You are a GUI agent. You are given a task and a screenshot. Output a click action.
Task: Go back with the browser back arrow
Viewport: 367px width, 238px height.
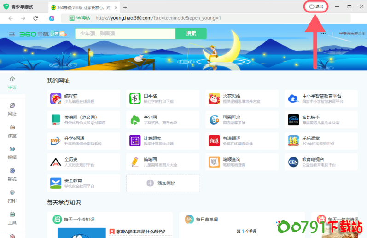point(11,18)
